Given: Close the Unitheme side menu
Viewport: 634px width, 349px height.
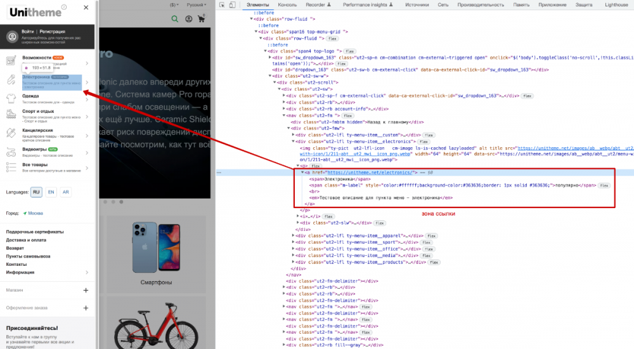Looking at the screenshot, I should click(86, 8).
